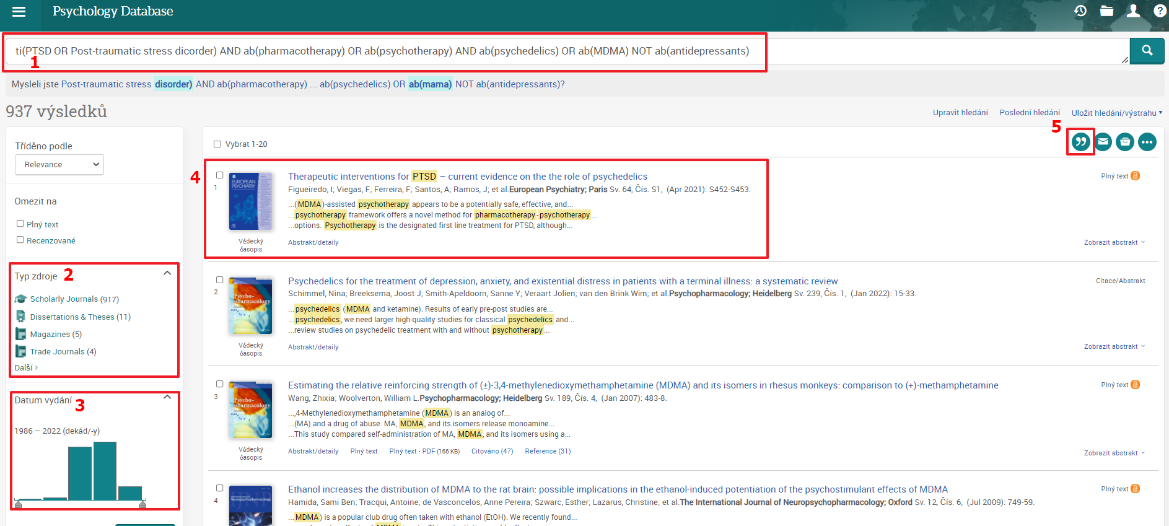Tick the Recenzované filter checkbox
This screenshot has height=526, width=1169.
20,240
